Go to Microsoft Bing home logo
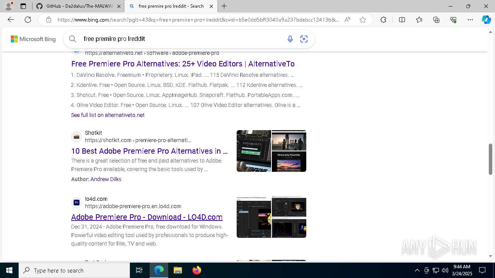Image resolution: width=495 pixels, height=278 pixels. click(x=33, y=39)
